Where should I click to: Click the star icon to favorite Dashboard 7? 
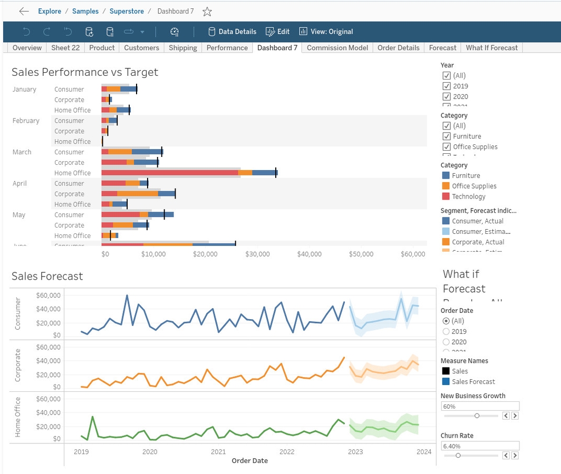tap(207, 11)
